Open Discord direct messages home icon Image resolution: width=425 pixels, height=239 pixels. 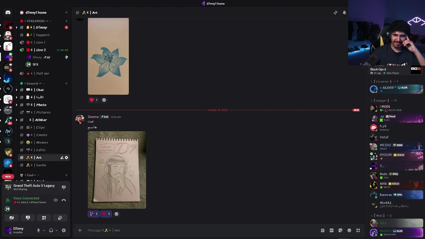coord(8,13)
